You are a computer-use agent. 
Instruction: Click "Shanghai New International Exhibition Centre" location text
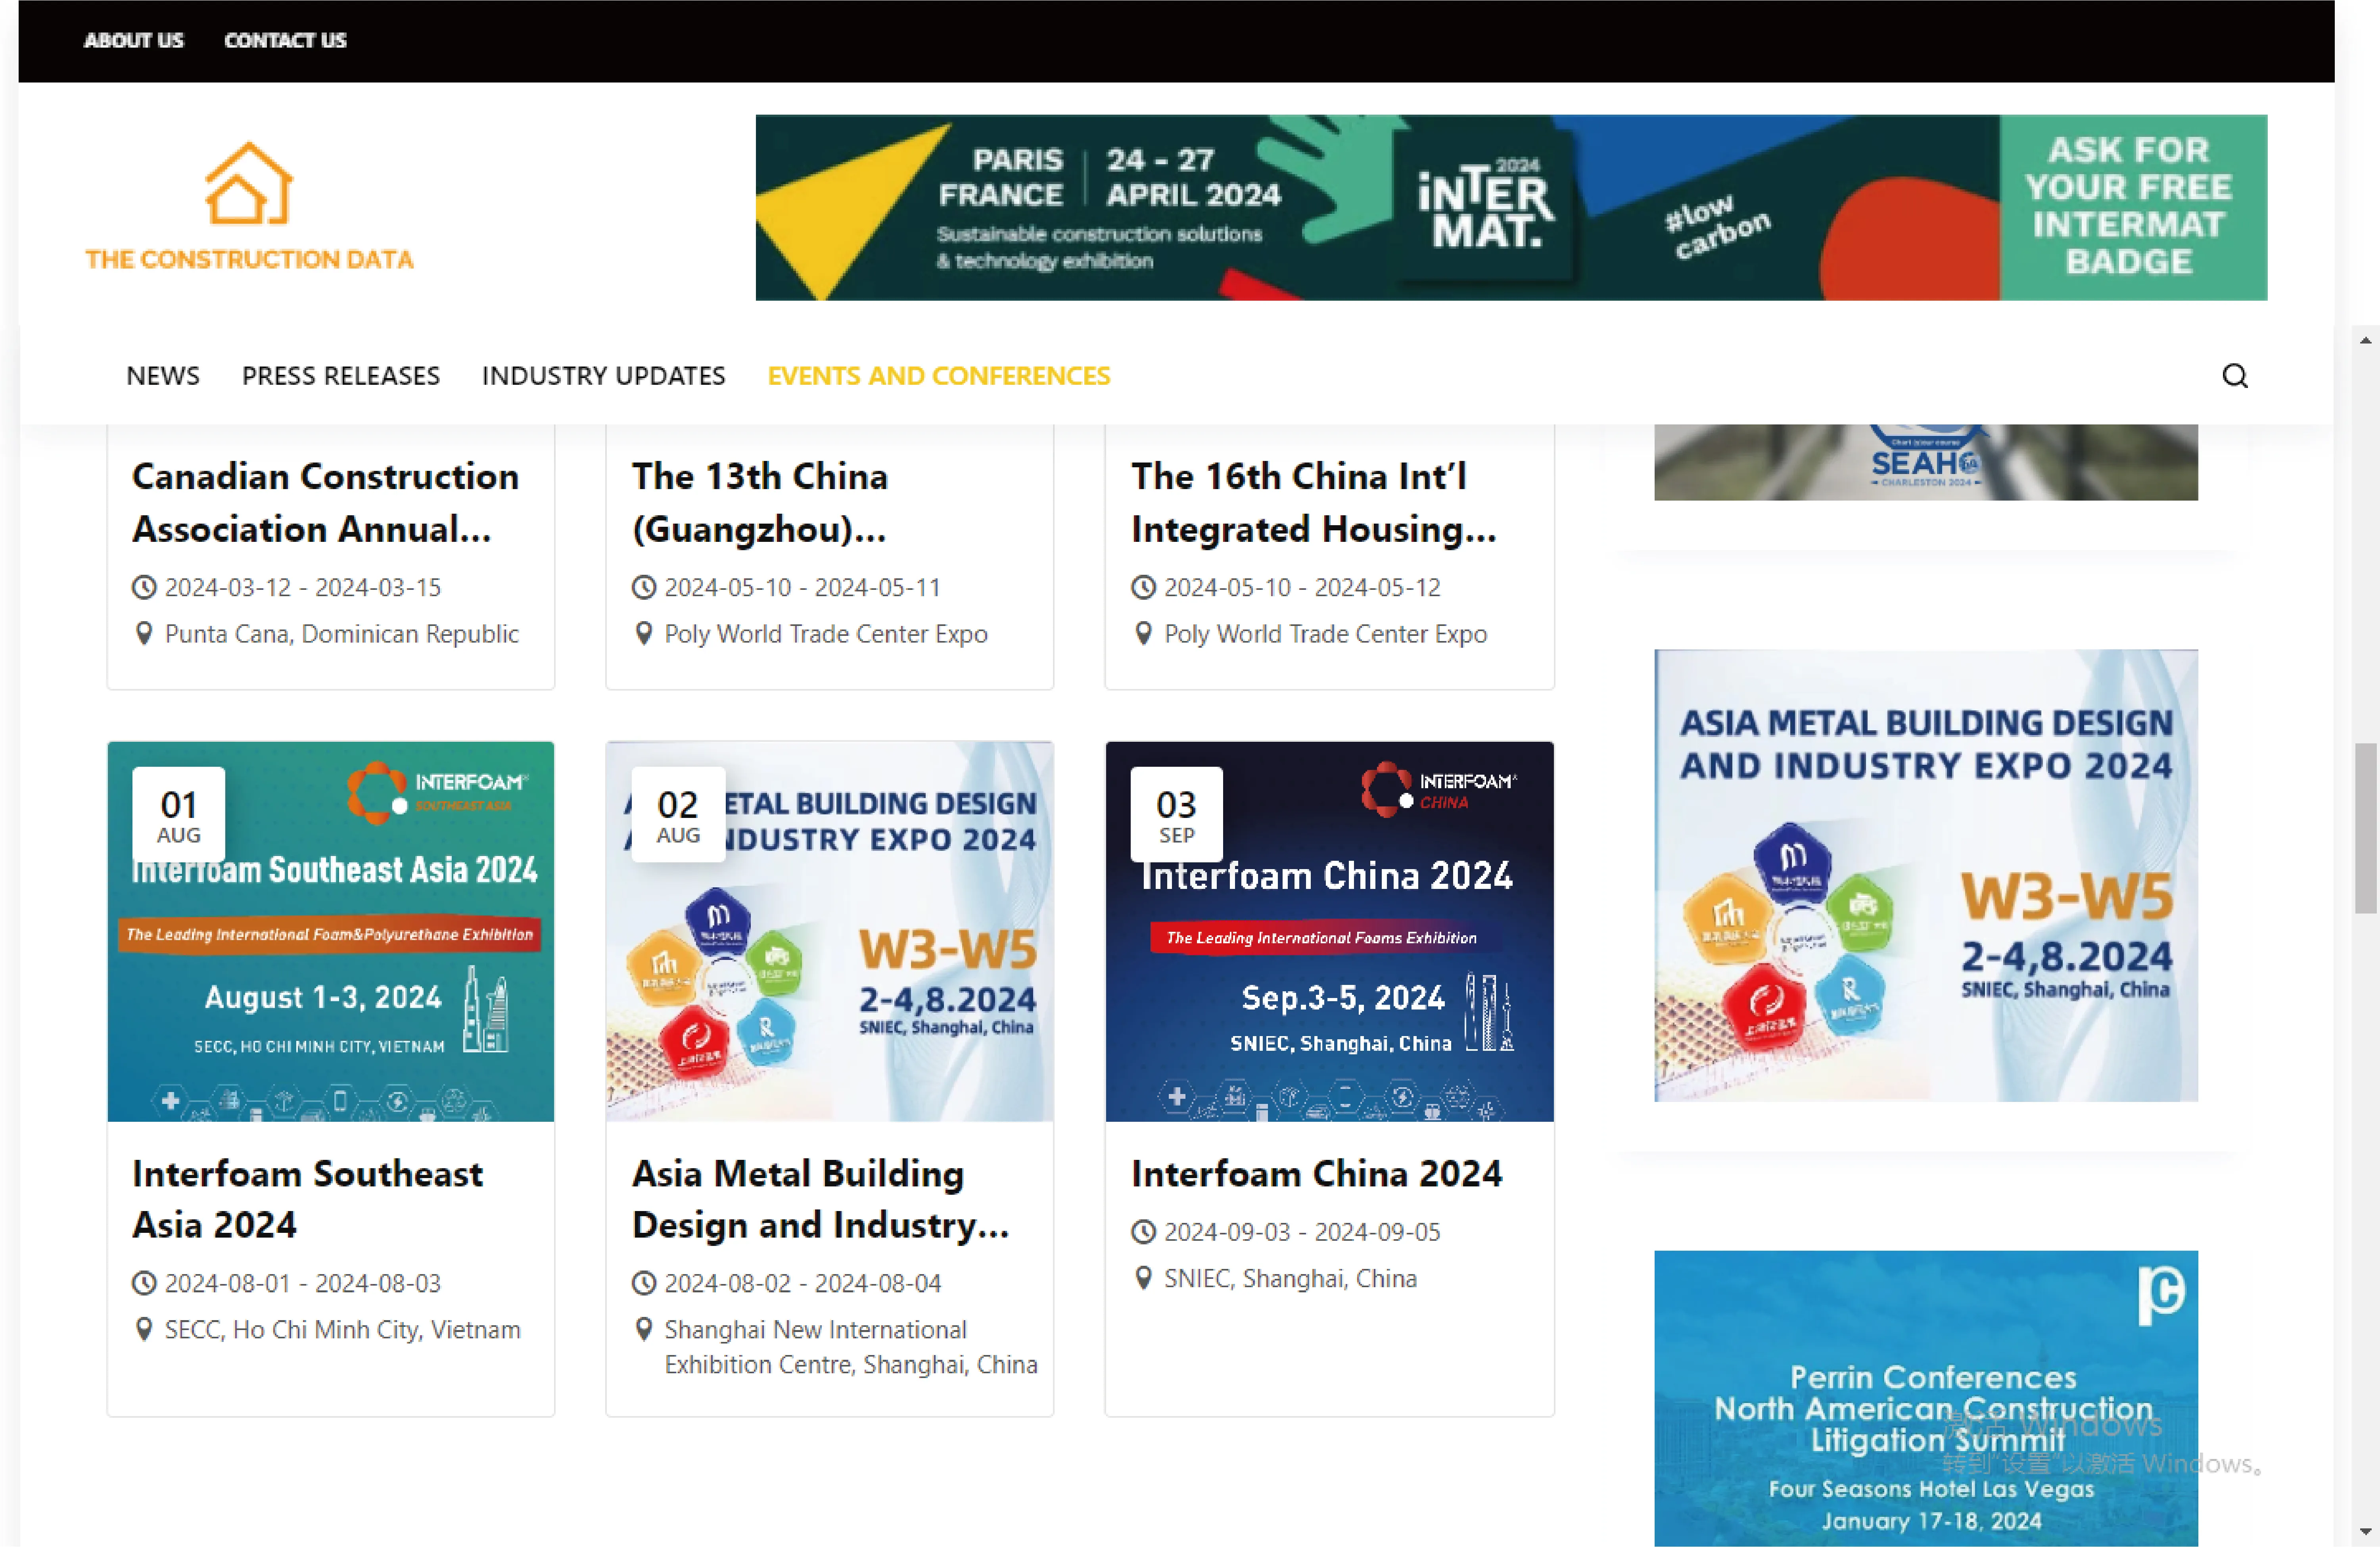(x=851, y=1347)
